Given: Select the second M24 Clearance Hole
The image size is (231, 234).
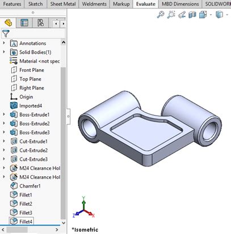Looking at the screenshot, I should tap(40, 177).
